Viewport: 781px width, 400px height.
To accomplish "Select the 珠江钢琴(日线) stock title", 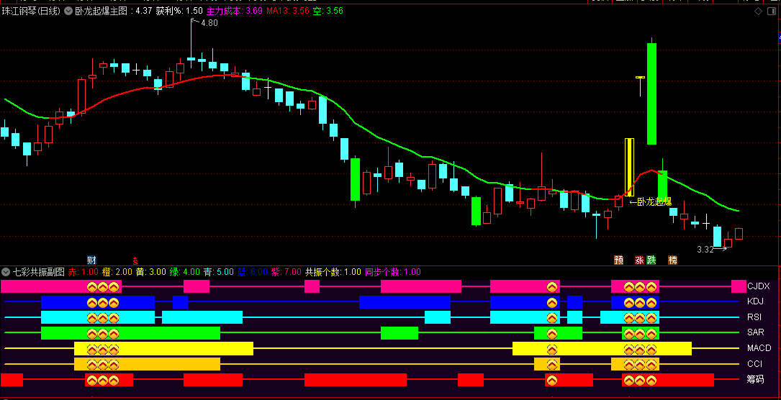I will [32, 11].
